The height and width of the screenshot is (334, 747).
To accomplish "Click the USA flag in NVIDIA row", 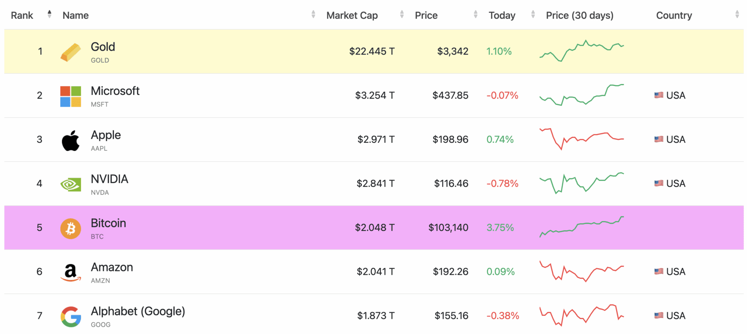I will 659,183.
